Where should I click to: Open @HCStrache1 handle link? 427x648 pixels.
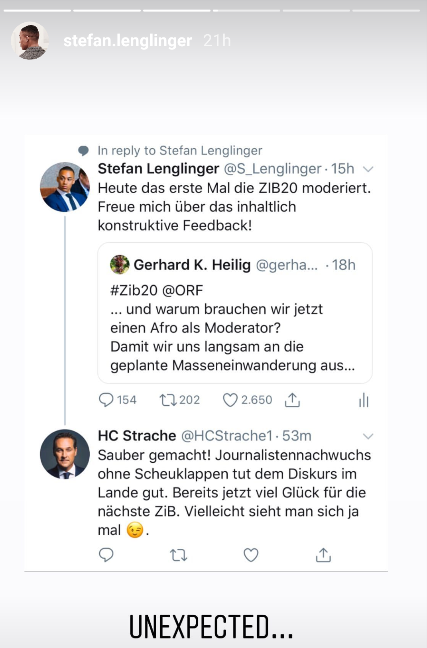(227, 436)
